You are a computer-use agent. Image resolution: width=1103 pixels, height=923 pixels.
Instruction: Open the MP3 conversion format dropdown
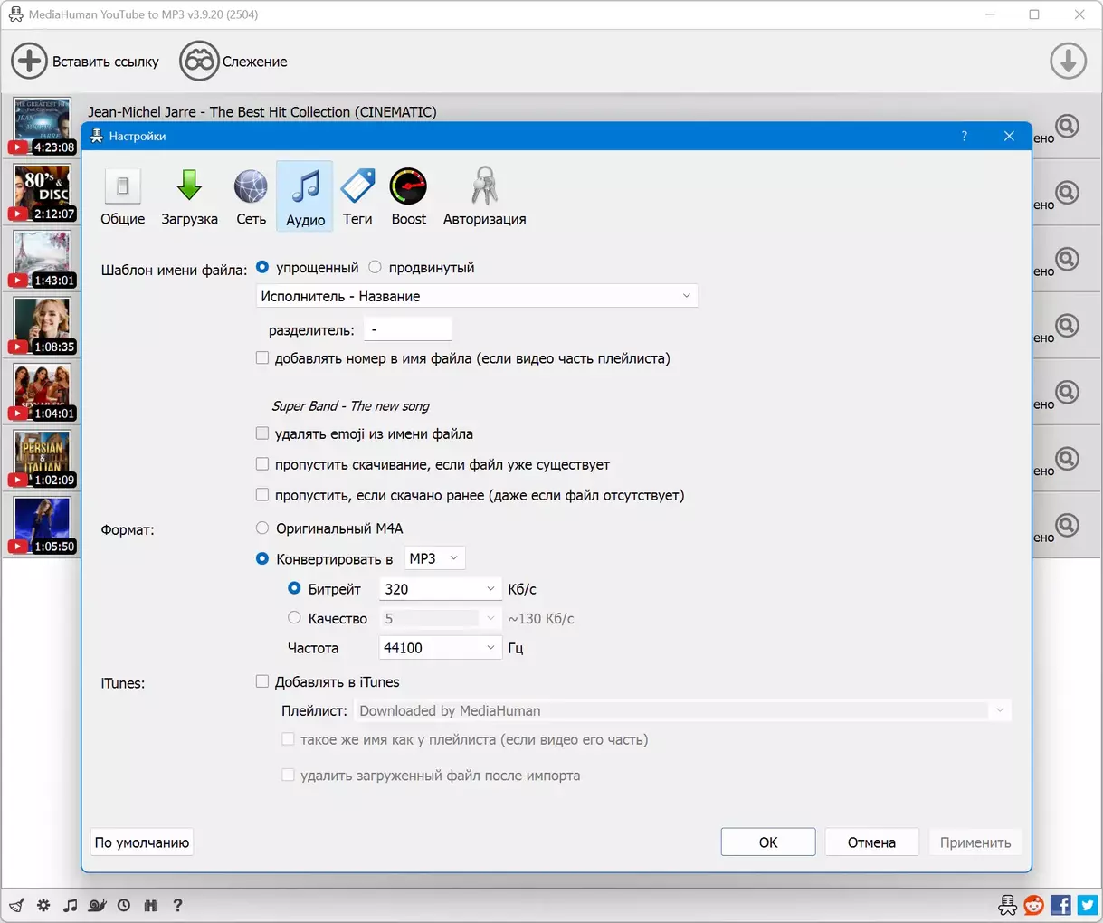(x=434, y=558)
